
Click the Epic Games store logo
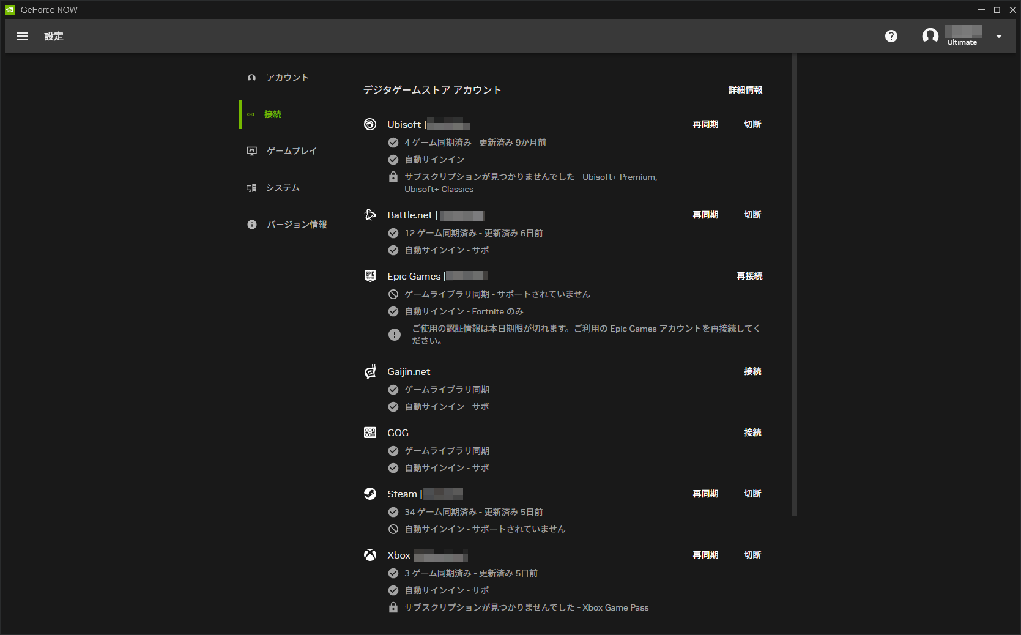(370, 275)
